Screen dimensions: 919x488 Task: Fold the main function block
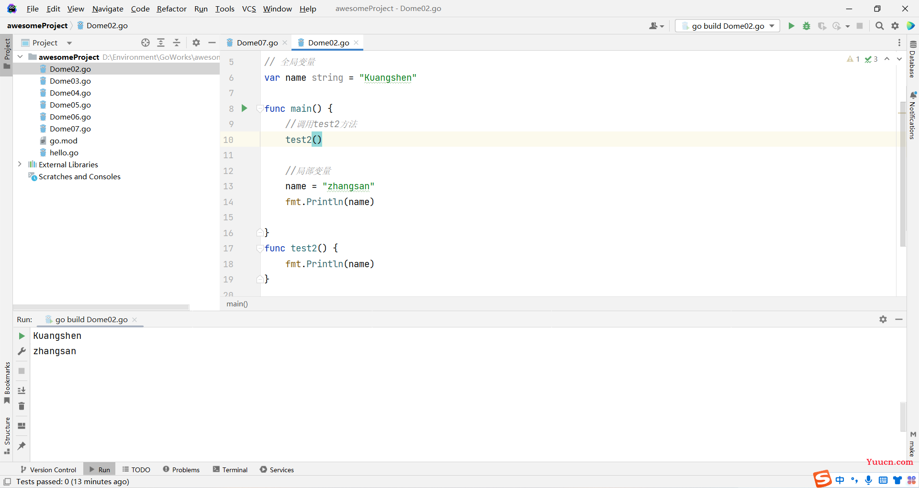[260, 108]
